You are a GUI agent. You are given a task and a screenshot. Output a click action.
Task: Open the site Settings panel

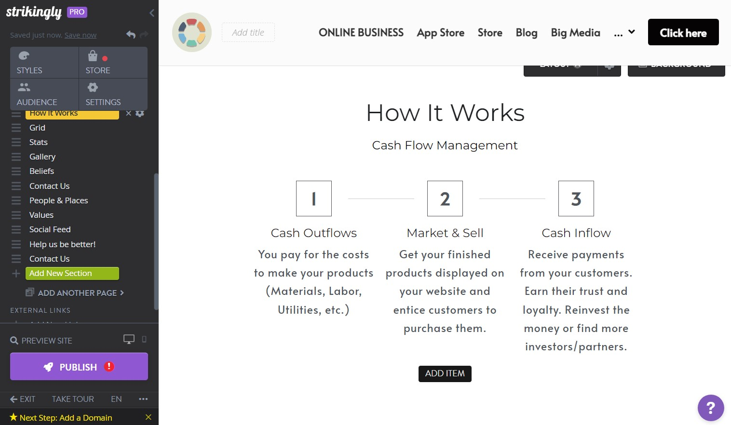[103, 94]
